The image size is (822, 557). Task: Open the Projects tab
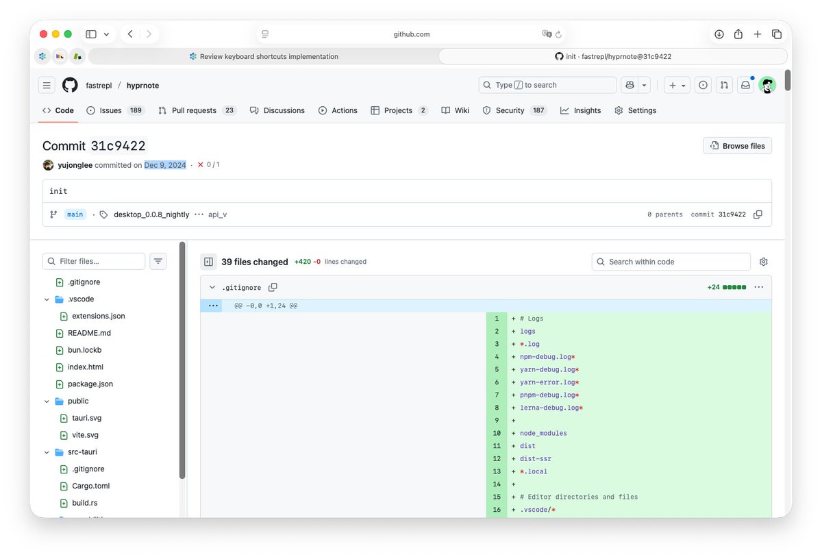399,110
